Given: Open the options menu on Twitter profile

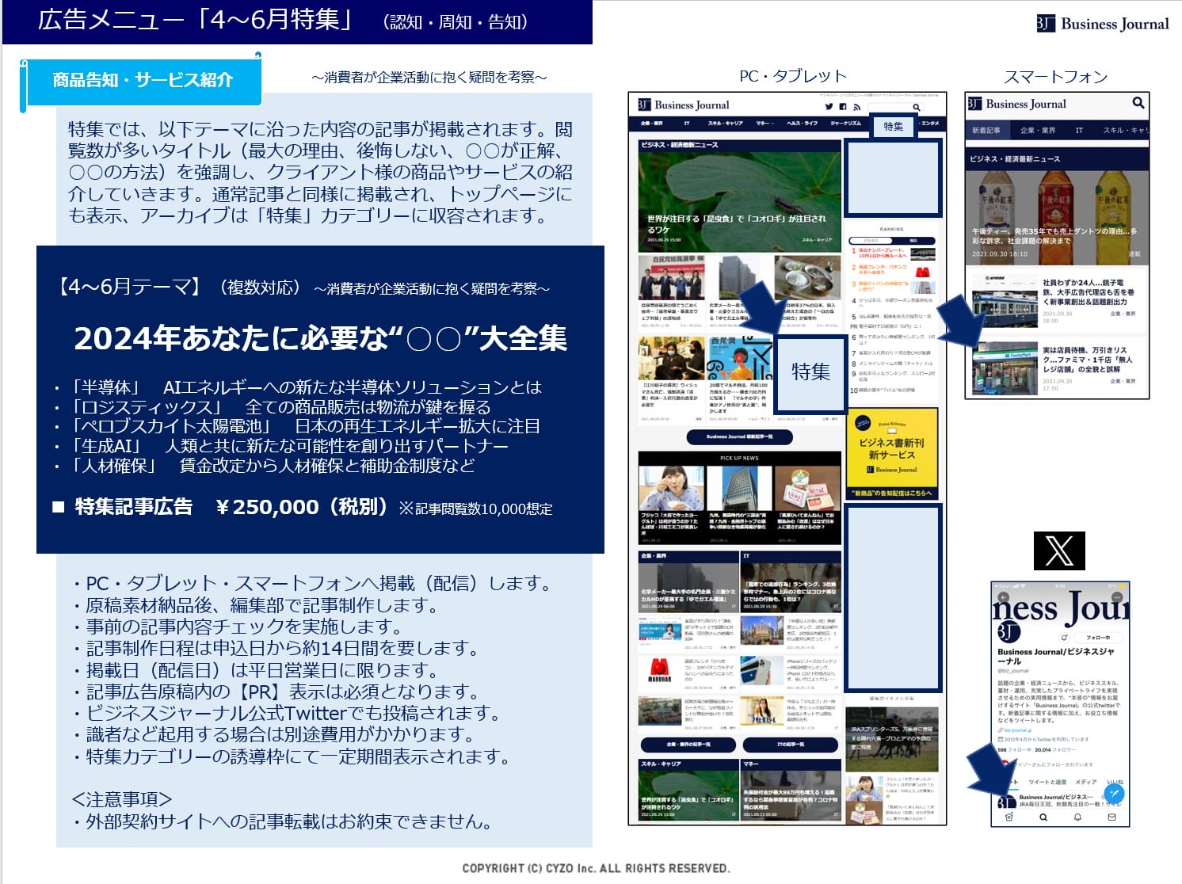Looking at the screenshot, I should pos(1117,598).
